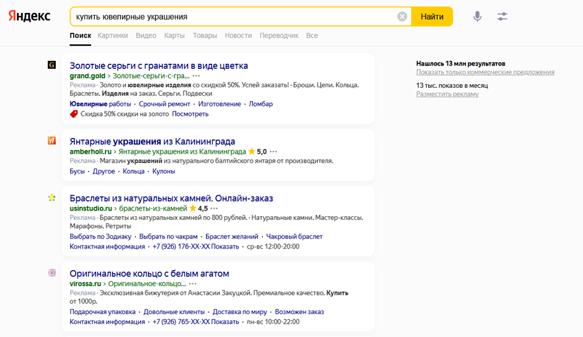Clear the search query with the X icon
The height and width of the screenshot is (337, 583).
(402, 16)
